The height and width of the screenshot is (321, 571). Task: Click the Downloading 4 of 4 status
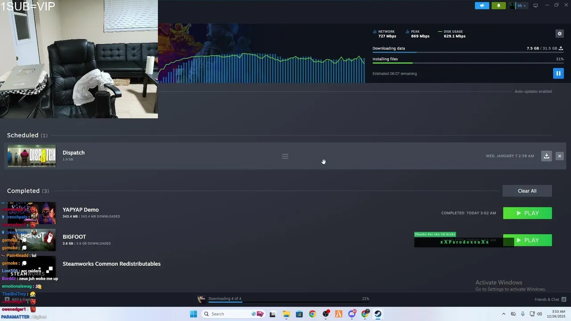pos(225,299)
